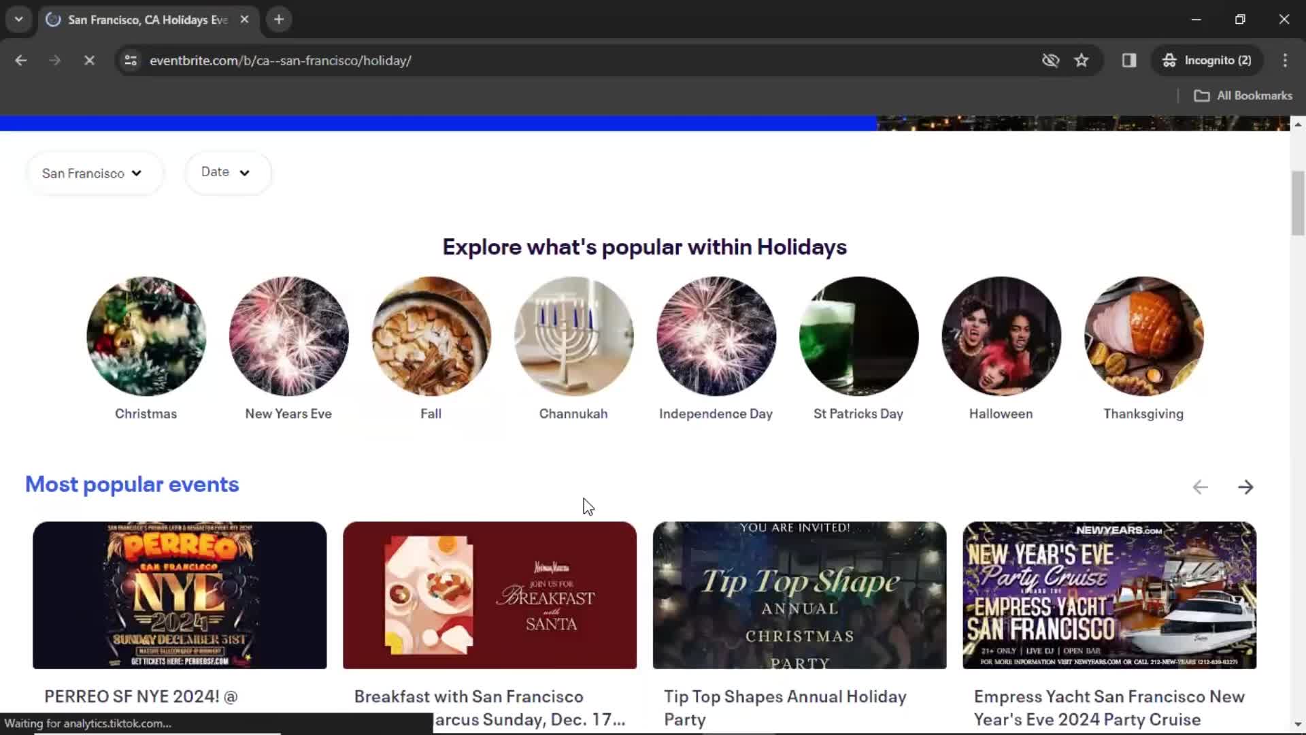Close the San Francisco Holidays tab
The image size is (1306, 735).
(x=244, y=20)
